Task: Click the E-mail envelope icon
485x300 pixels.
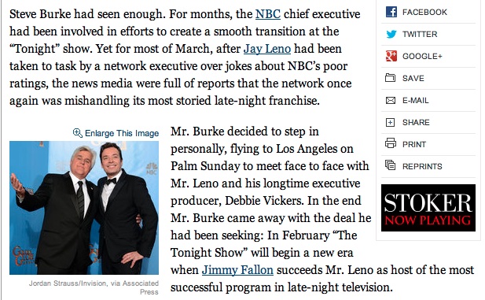Action: (391, 101)
